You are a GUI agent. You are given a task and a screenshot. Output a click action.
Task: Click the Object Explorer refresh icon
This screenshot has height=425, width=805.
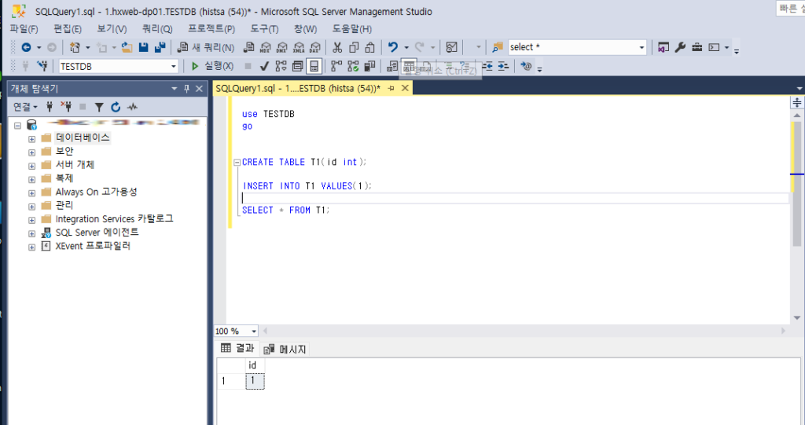coord(116,107)
